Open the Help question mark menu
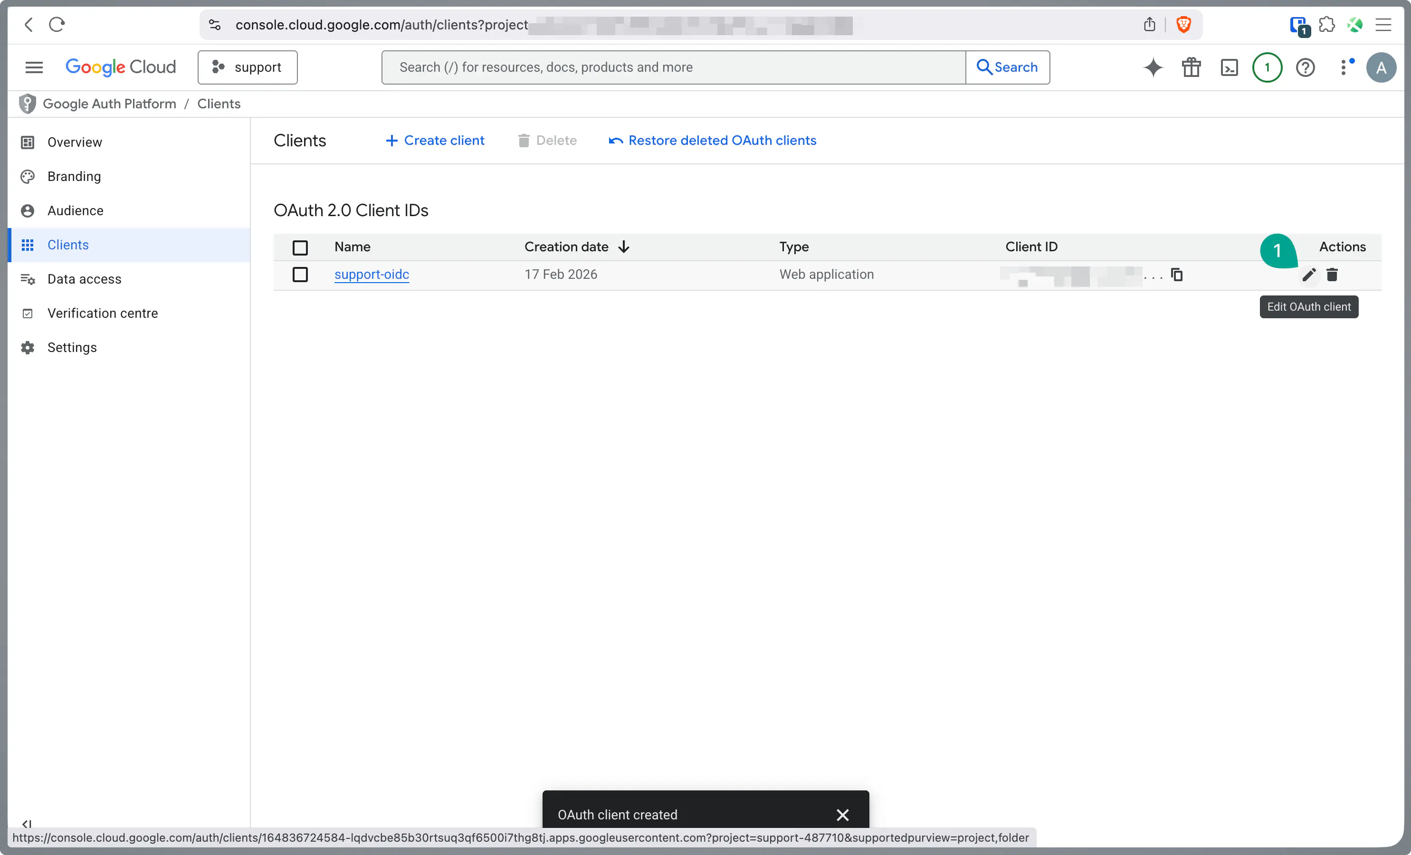The height and width of the screenshot is (855, 1411). coord(1305,67)
